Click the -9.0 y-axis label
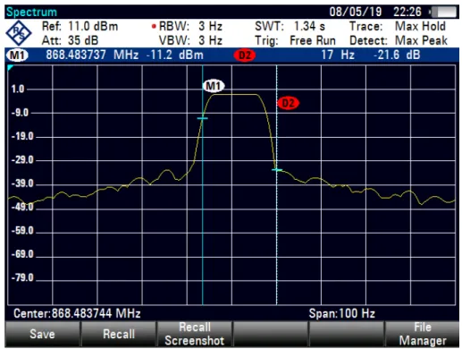The image size is (462, 349). 20,113
